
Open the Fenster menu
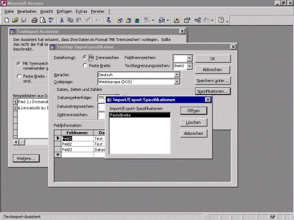click(98, 12)
